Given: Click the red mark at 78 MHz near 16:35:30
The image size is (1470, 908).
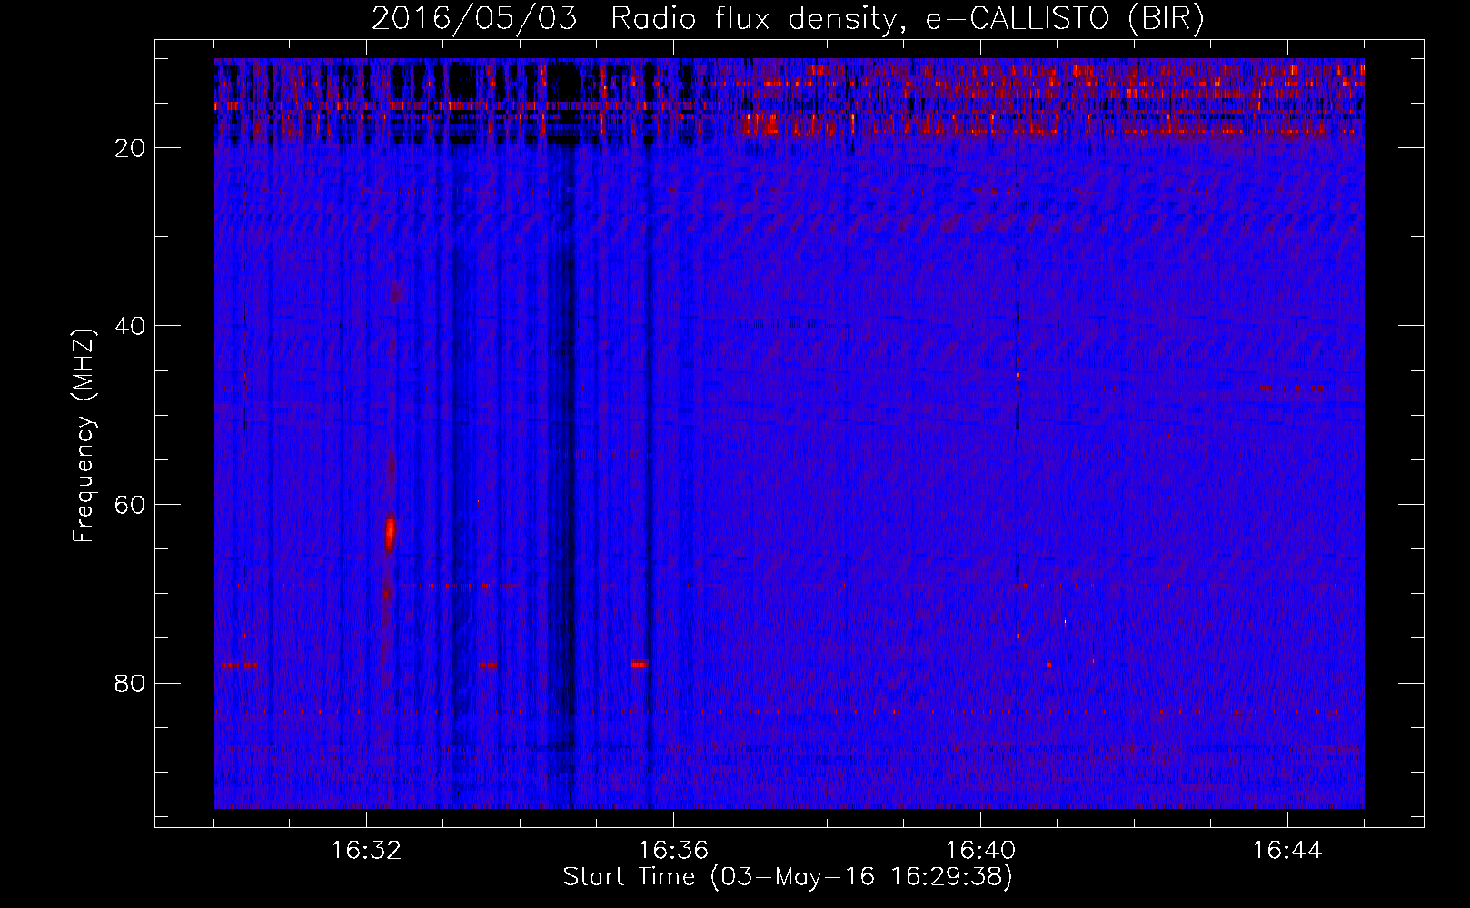Looking at the screenshot, I should [x=639, y=664].
